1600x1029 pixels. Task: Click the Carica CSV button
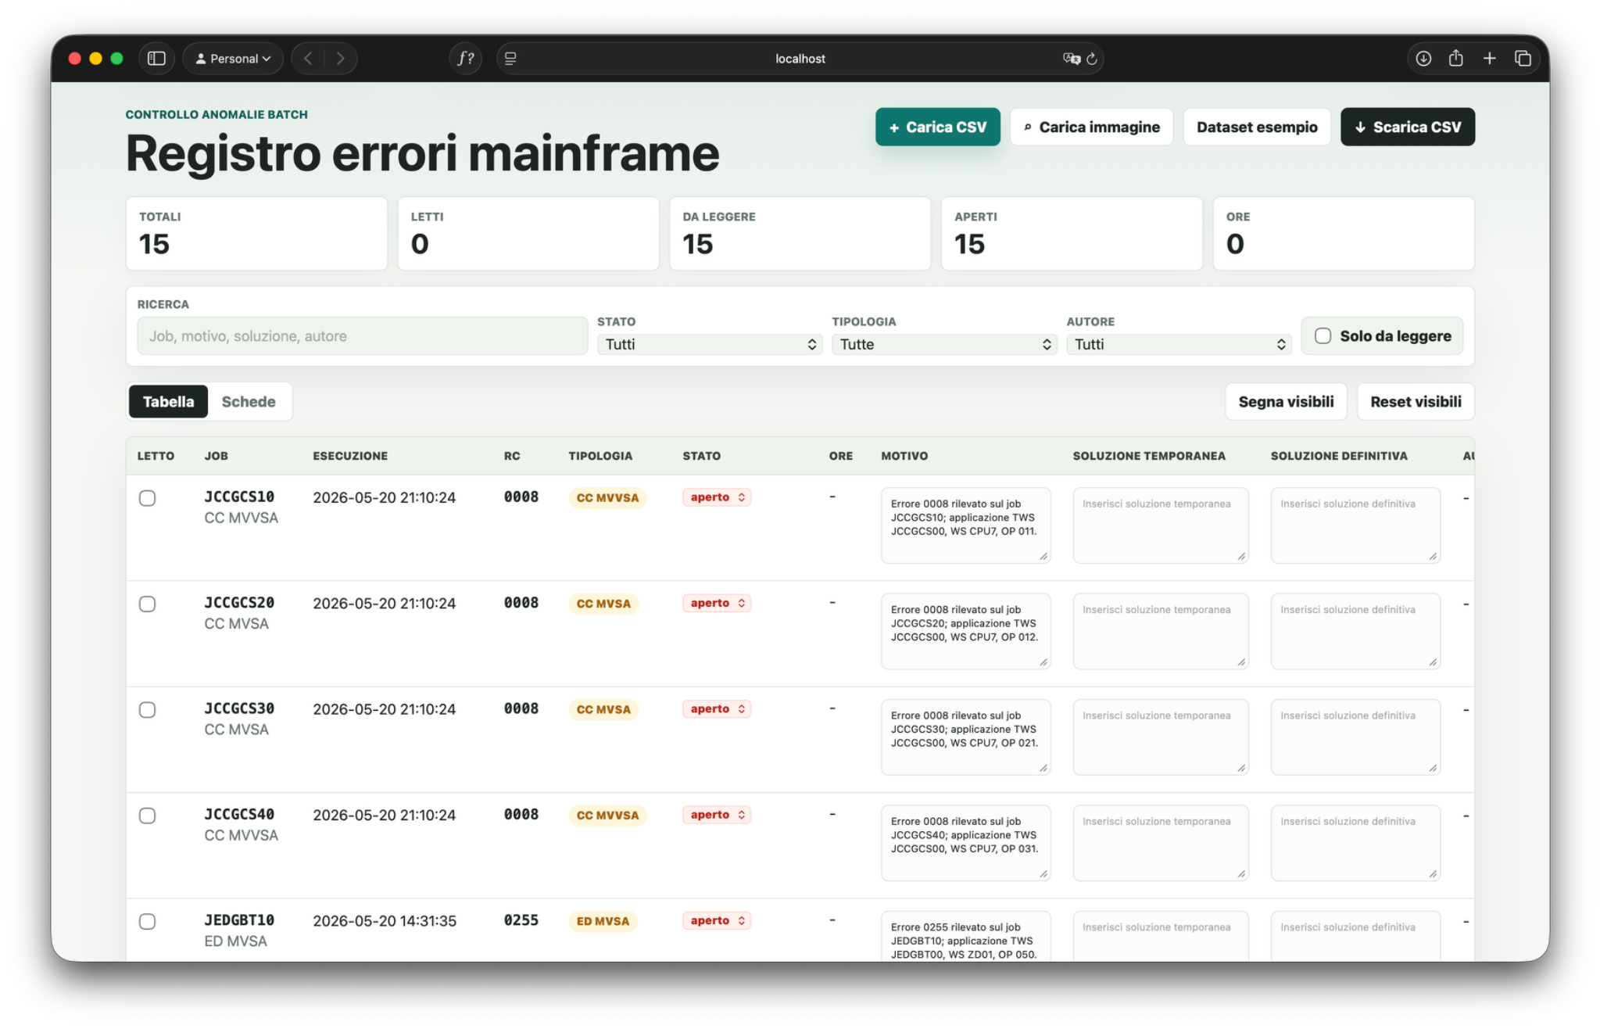[x=937, y=127]
